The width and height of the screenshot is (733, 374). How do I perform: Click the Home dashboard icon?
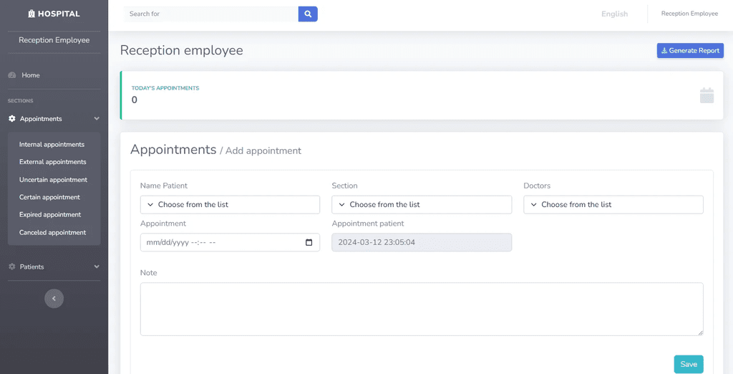click(12, 75)
